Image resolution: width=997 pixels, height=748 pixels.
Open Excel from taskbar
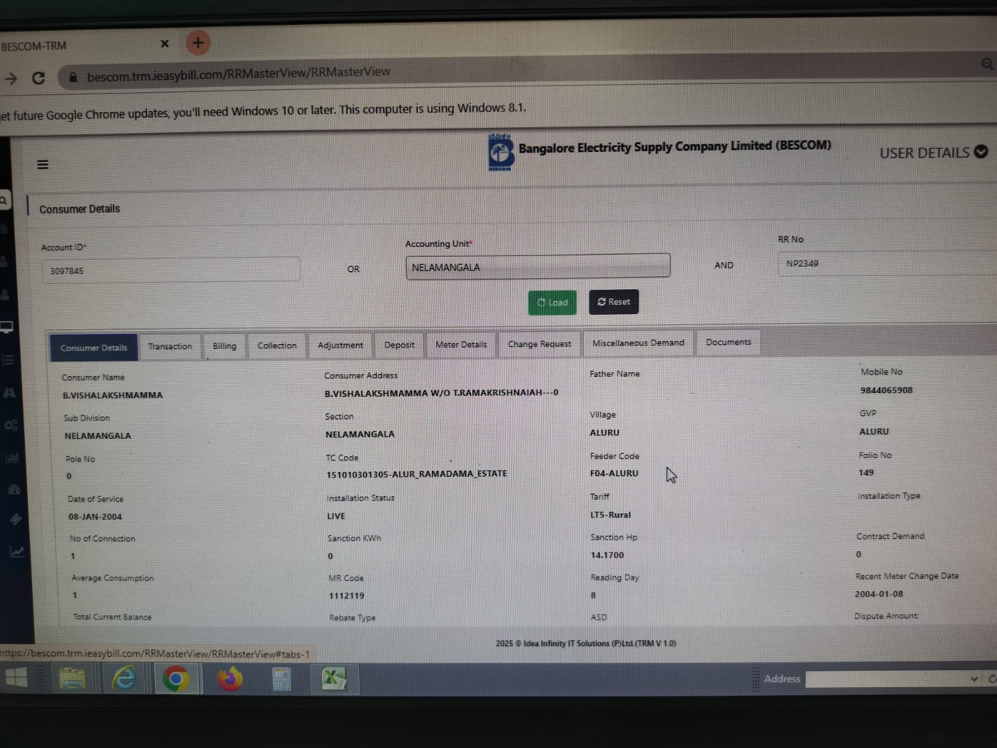click(333, 678)
